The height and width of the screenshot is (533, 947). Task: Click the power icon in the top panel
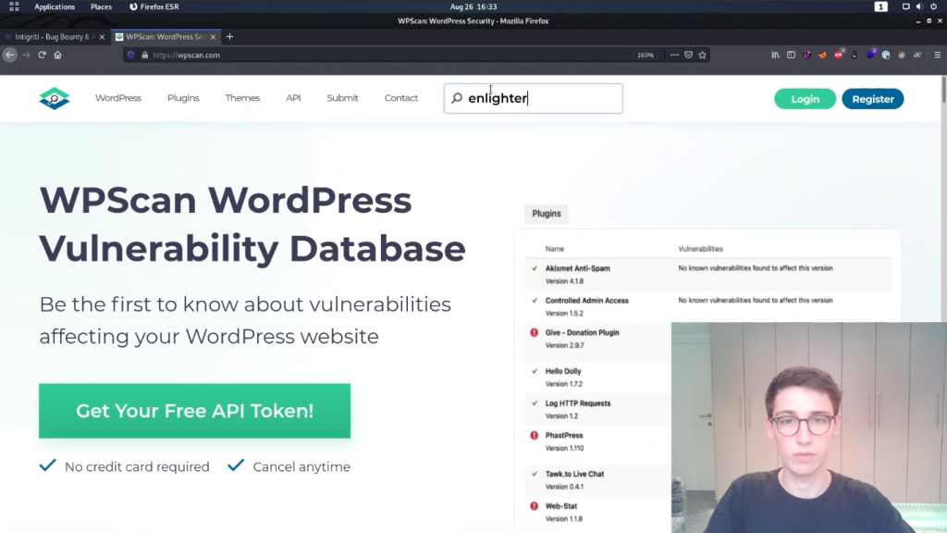pos(934,6)
